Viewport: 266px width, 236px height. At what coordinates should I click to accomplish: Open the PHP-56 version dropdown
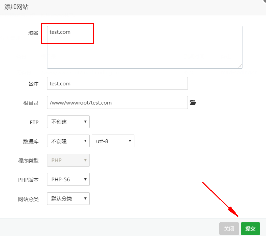[68, 179]
